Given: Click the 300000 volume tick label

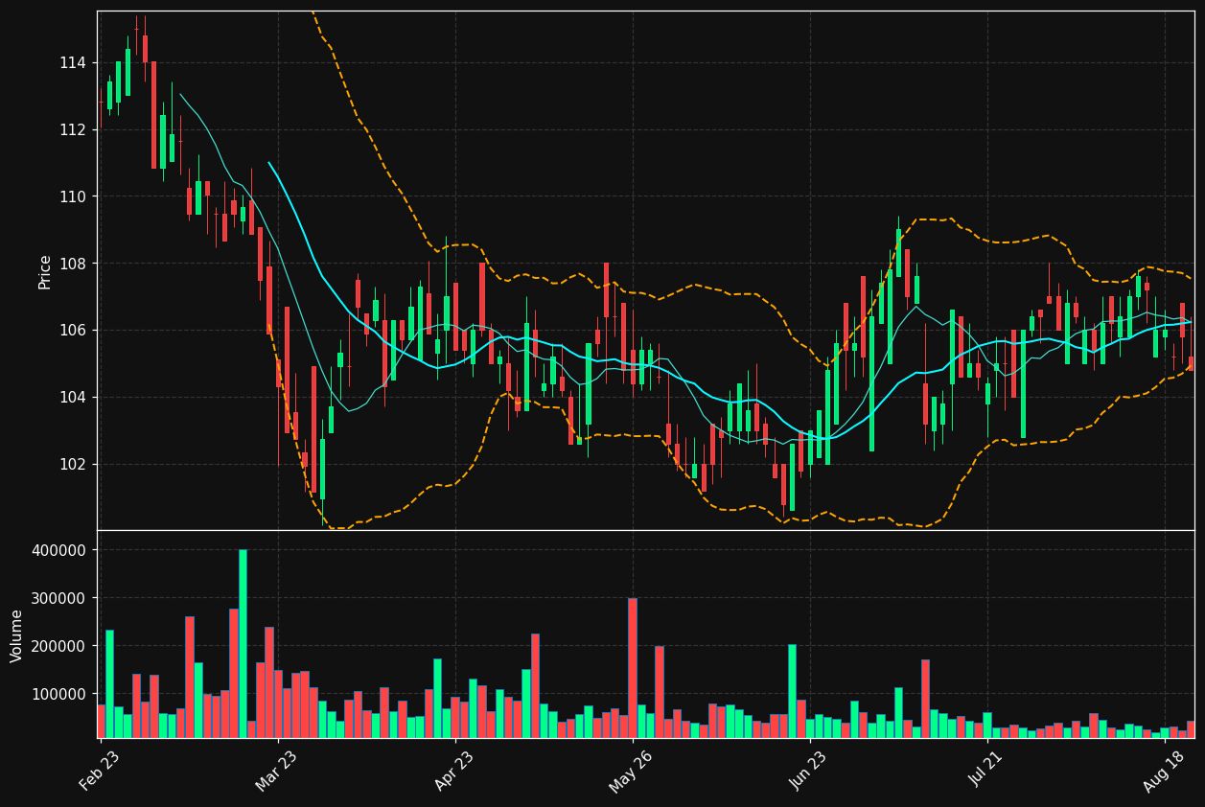Looking at the screenshot, I should pyautogui.click(x=59, y=599).
